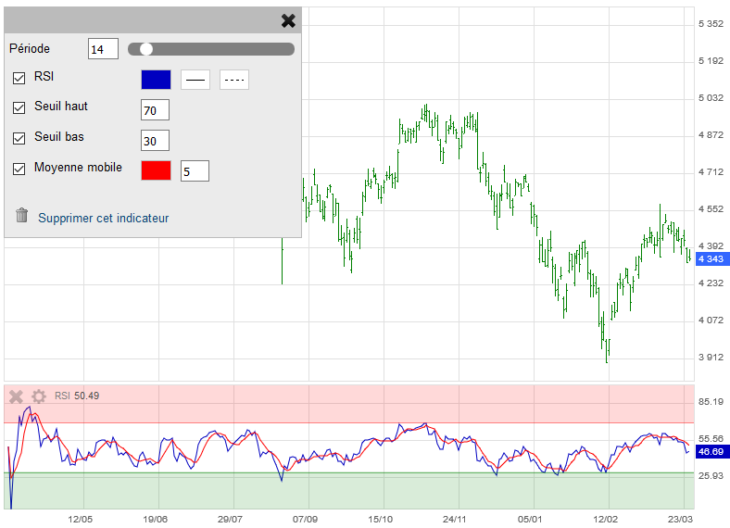Close the RSI settings panel
The height and width of the screenshot is (528, 730).
(x=288, y=20)
